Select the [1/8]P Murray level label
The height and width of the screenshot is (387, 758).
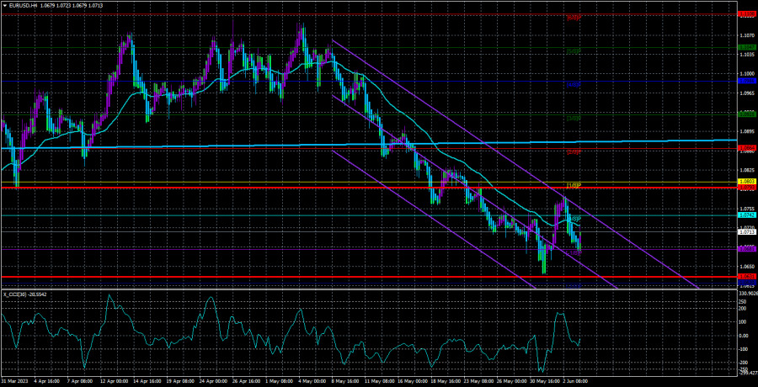click(x=574, y=186)
